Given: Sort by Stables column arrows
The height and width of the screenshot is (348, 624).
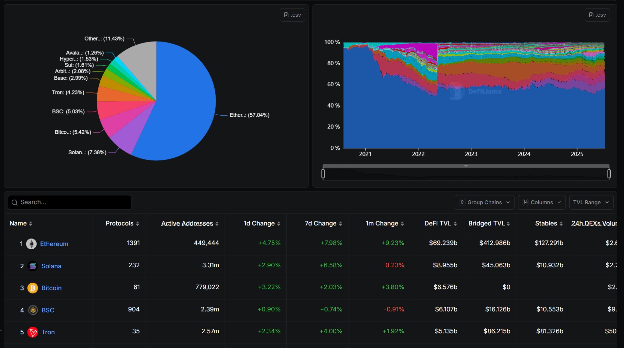Looking at the screenshot, I should (561, 224).
